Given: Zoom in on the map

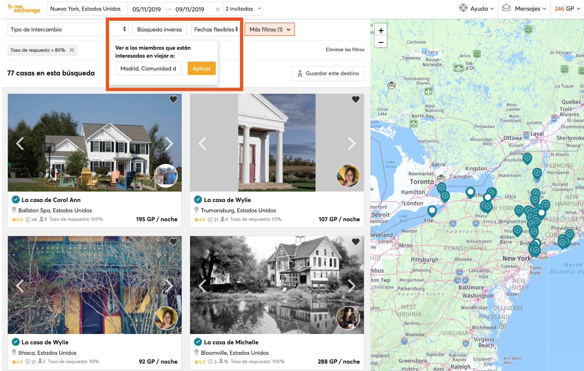Looking at the screenshot, I should tap(381, 30).
